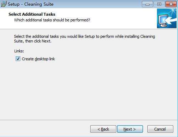This screenshot has height=137, width=178.
Task: Go to the previous step with Back
Action: coord(103,129)
